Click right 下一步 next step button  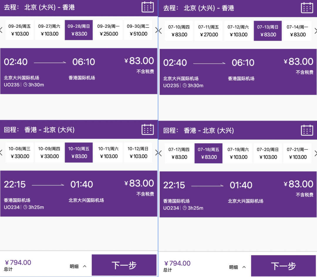[284, 266]
